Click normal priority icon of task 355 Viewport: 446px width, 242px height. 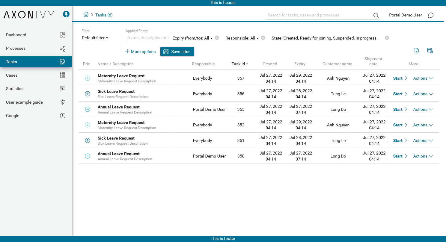coord(88,109)
